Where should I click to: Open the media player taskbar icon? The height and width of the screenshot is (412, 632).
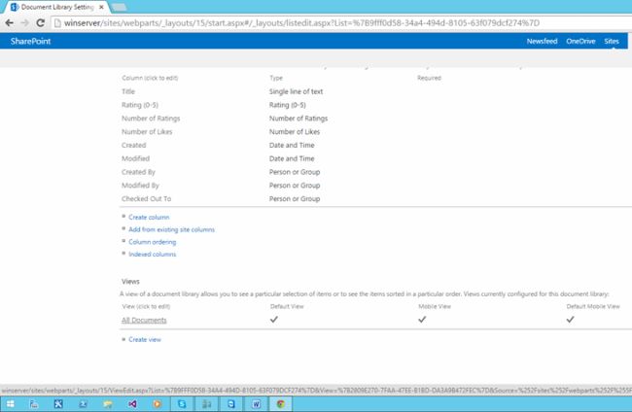click(x=158, y=404)
